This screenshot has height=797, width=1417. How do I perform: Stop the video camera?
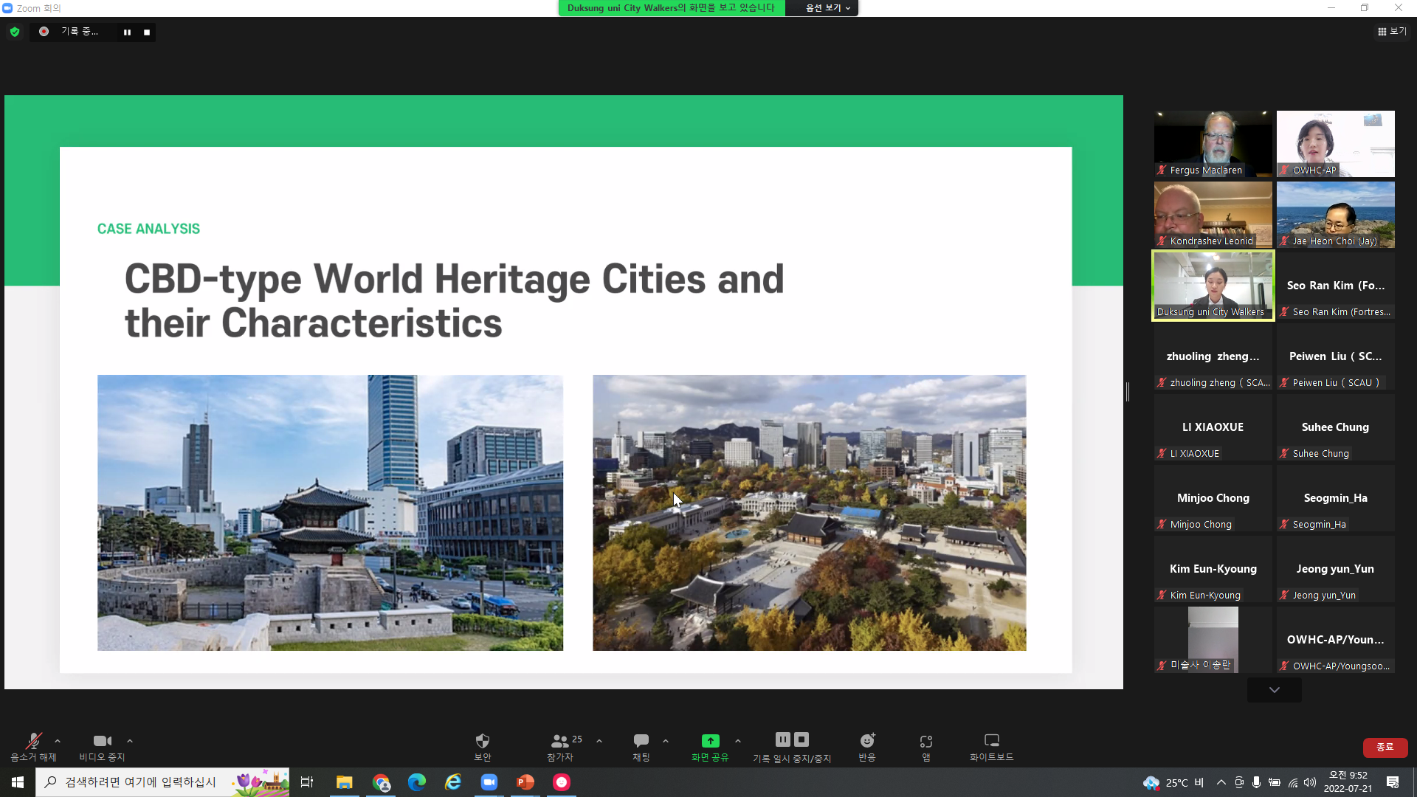(x=102, y=741)
